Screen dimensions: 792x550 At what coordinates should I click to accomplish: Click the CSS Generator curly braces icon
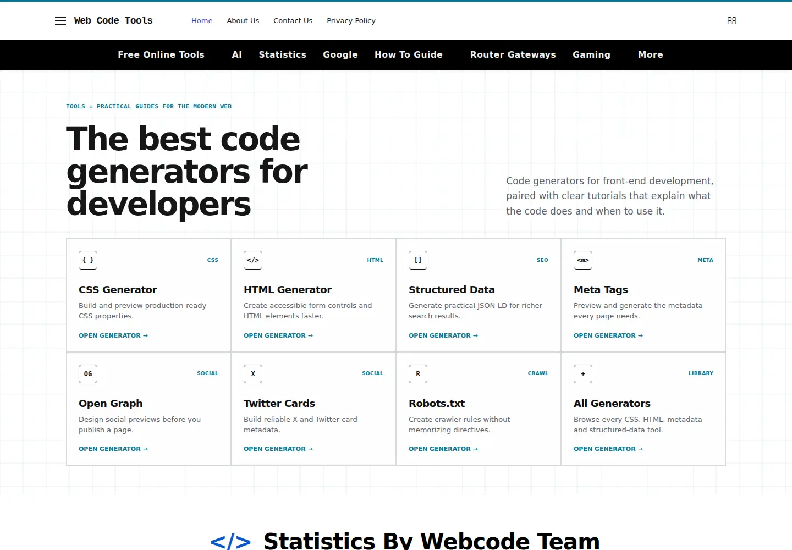coord(88,260)
